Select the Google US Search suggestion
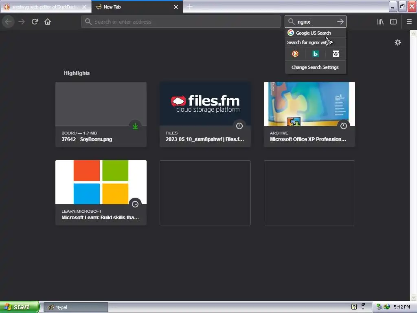This screenshot has width=417, height=313. (x=316, y=33)
